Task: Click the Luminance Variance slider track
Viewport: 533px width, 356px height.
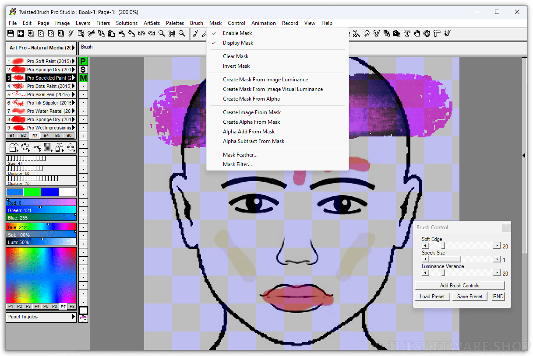Action: [x=461, y=273]
